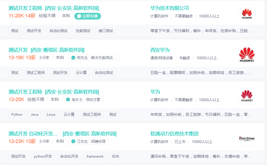Open the 柴女士 测试主管 contact chip
The image size is (267, 165).
pyautogui.click(x=83, y=99)
